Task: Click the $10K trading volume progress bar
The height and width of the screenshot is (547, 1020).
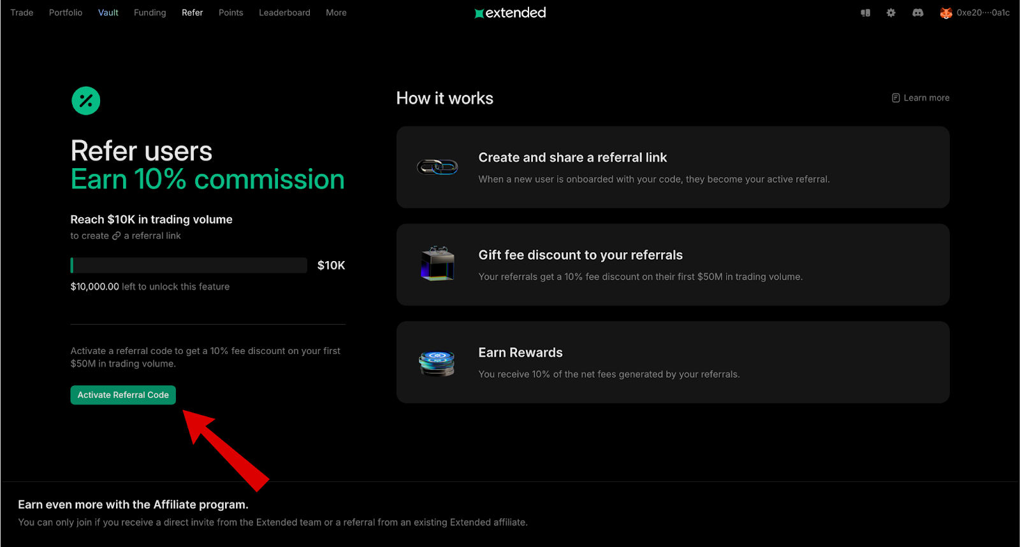Action: click(x=189, y=265)
